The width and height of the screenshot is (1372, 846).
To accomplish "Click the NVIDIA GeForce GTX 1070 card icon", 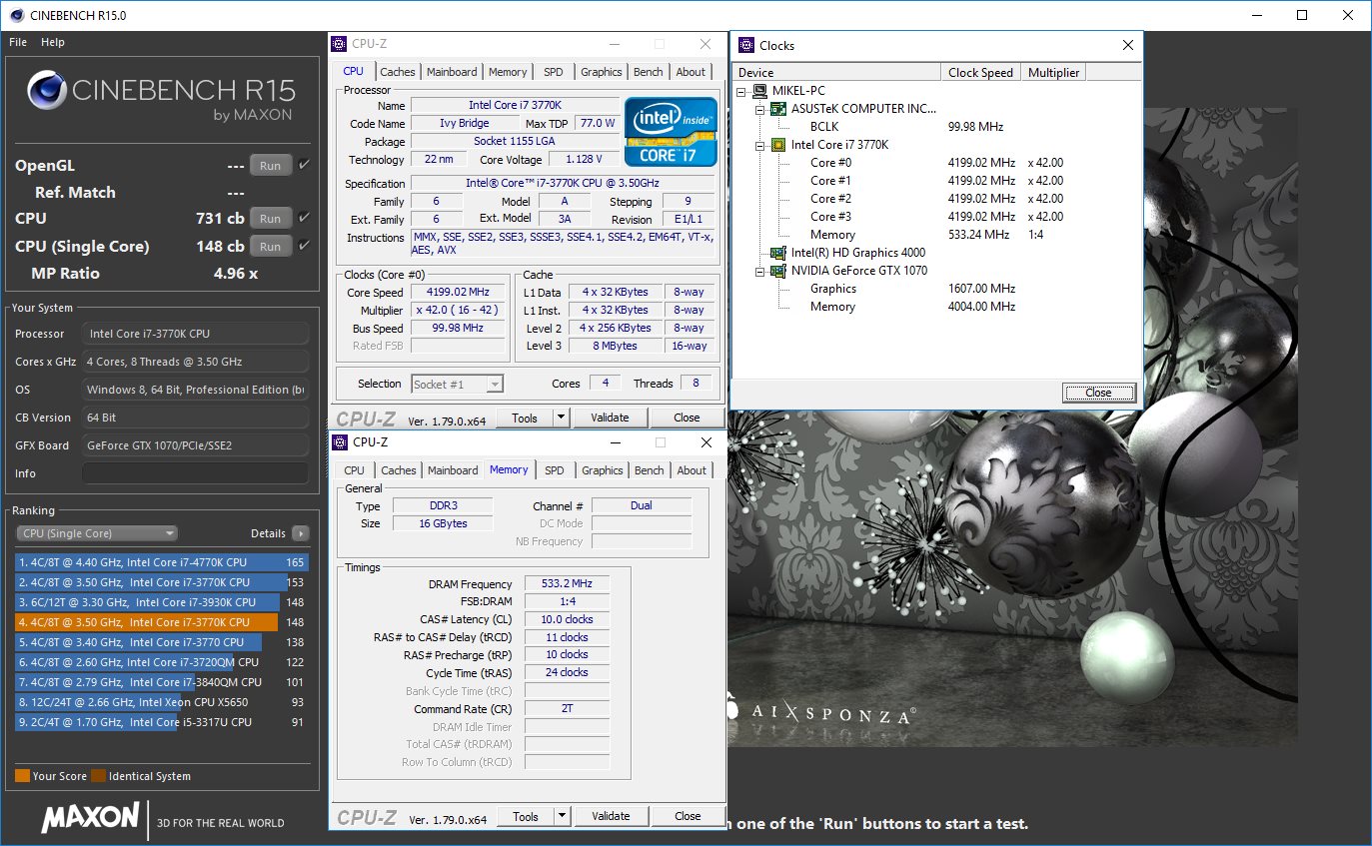I will tap(778, 271).
